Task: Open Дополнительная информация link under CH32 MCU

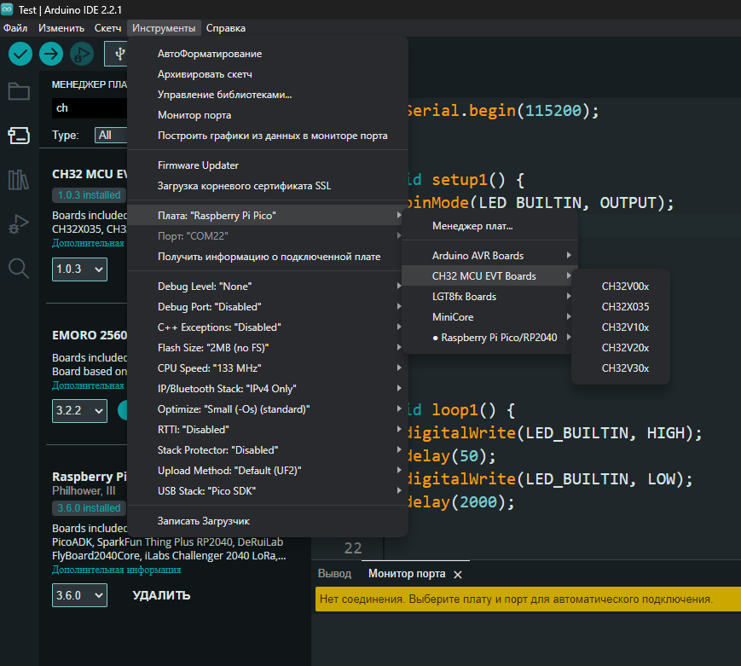Action: (x=89, y=243)
